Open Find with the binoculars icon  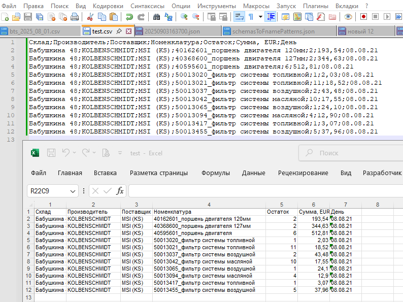click(157, 17)
